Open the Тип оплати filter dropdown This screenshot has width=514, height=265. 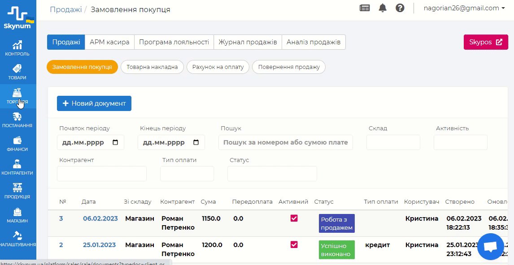coord(187,174)
